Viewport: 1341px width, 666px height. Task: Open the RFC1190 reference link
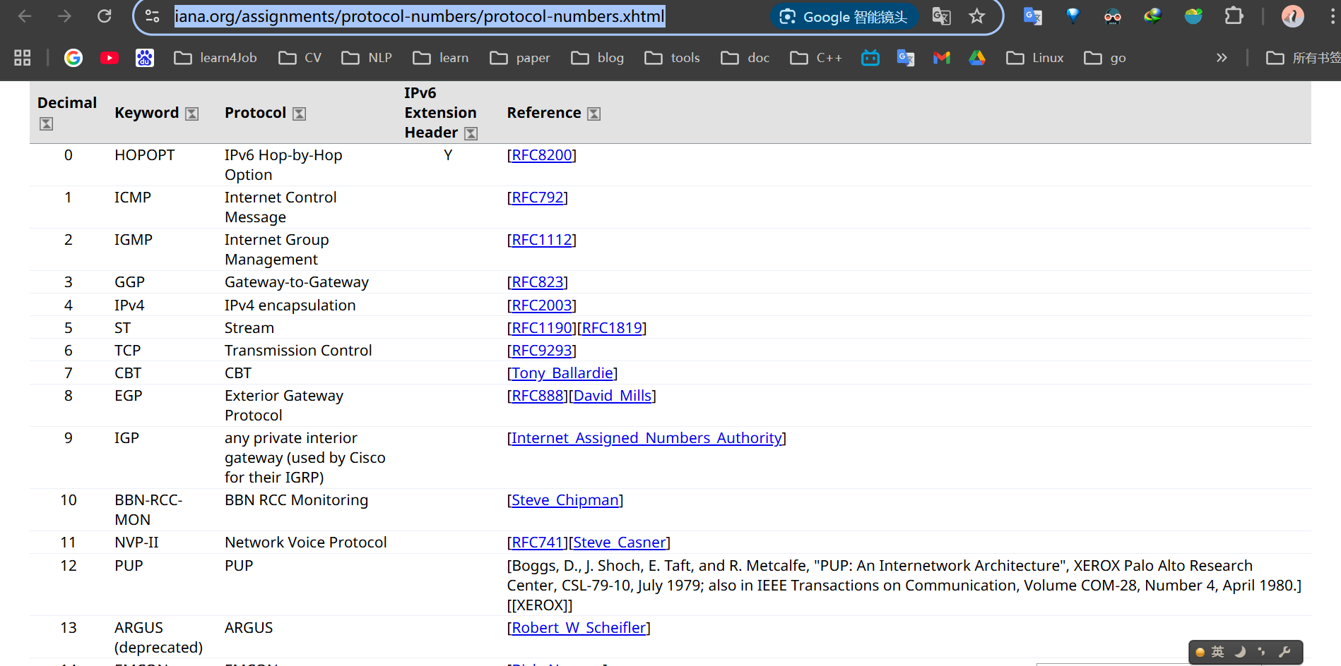coord(542,328)
